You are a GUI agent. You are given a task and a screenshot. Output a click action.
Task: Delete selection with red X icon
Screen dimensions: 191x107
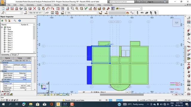click(x=35, y=9)
